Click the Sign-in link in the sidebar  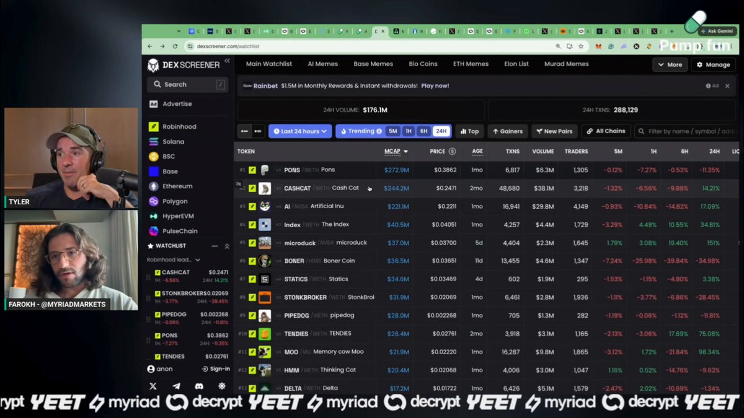point(216,369)
